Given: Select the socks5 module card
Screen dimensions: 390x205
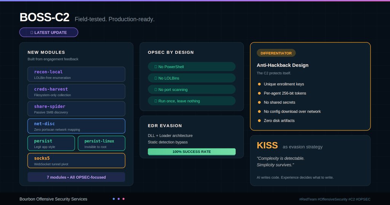Looking at the screenshot, I should [x=76, y=161].
